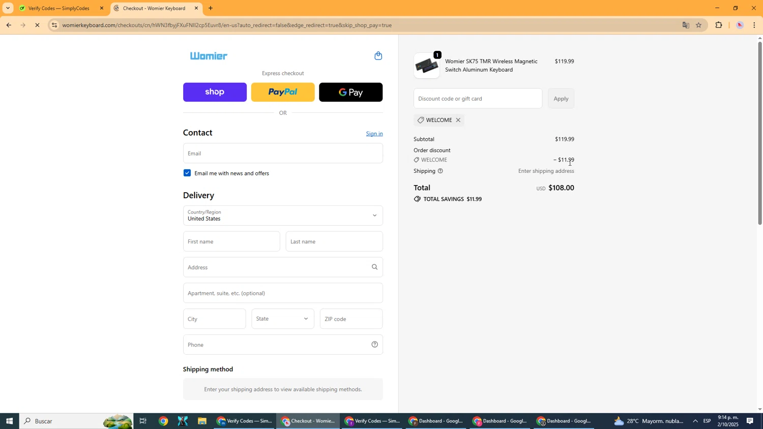Click the ESP language indicator
The height and width of the screenshot is (429, 763).
[x=707, y=421]
